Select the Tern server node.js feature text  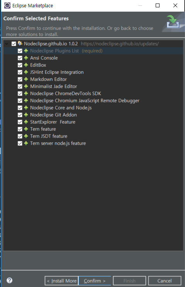pos(58,143)
